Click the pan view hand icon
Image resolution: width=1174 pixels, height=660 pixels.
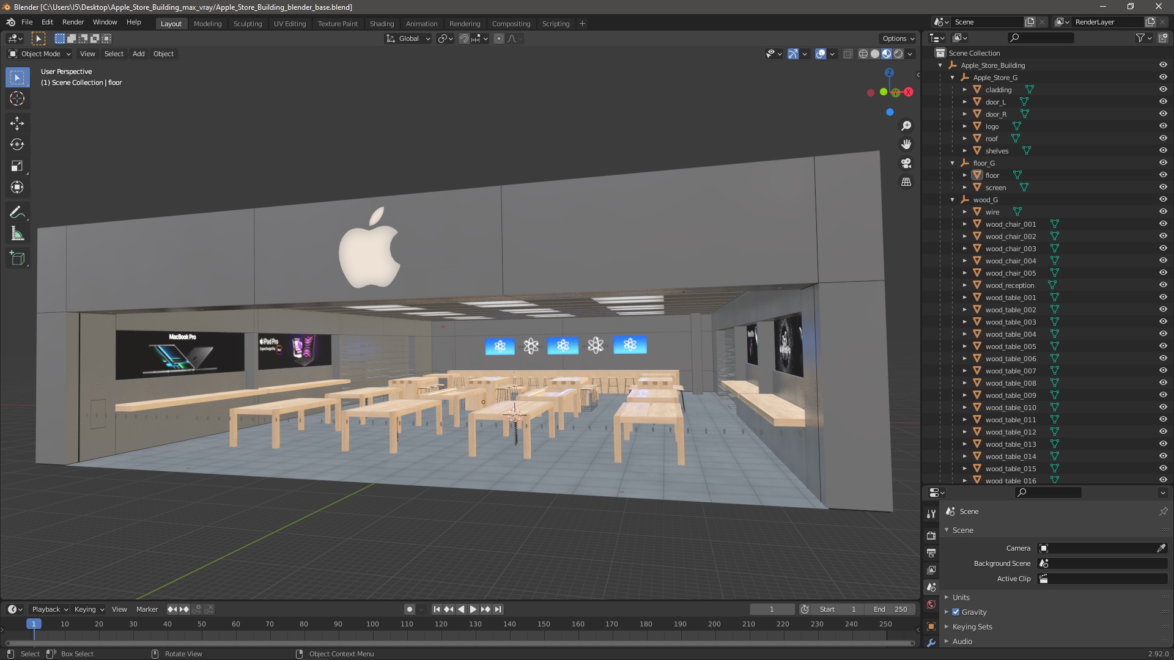[906, 144]
